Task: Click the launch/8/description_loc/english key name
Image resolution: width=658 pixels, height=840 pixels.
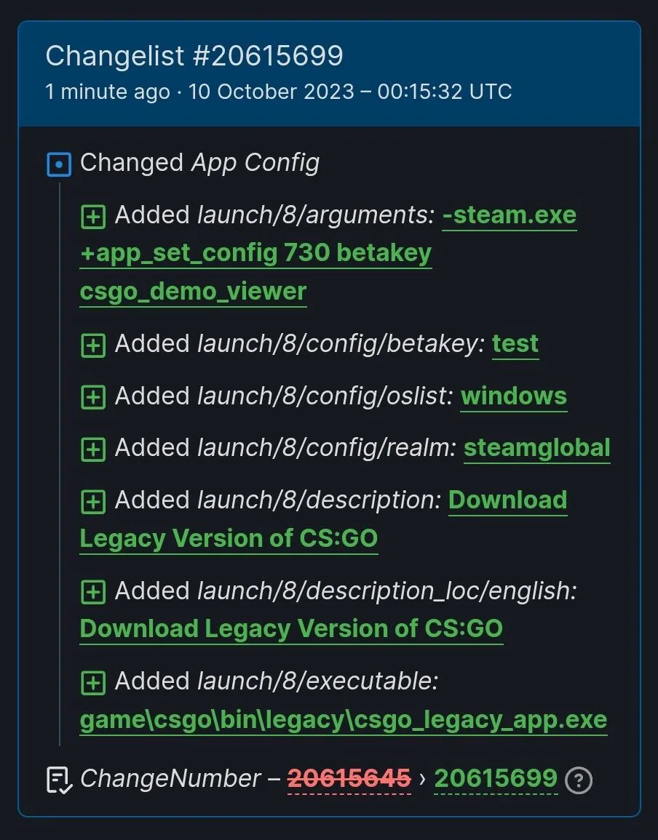Action: (387, 591)
